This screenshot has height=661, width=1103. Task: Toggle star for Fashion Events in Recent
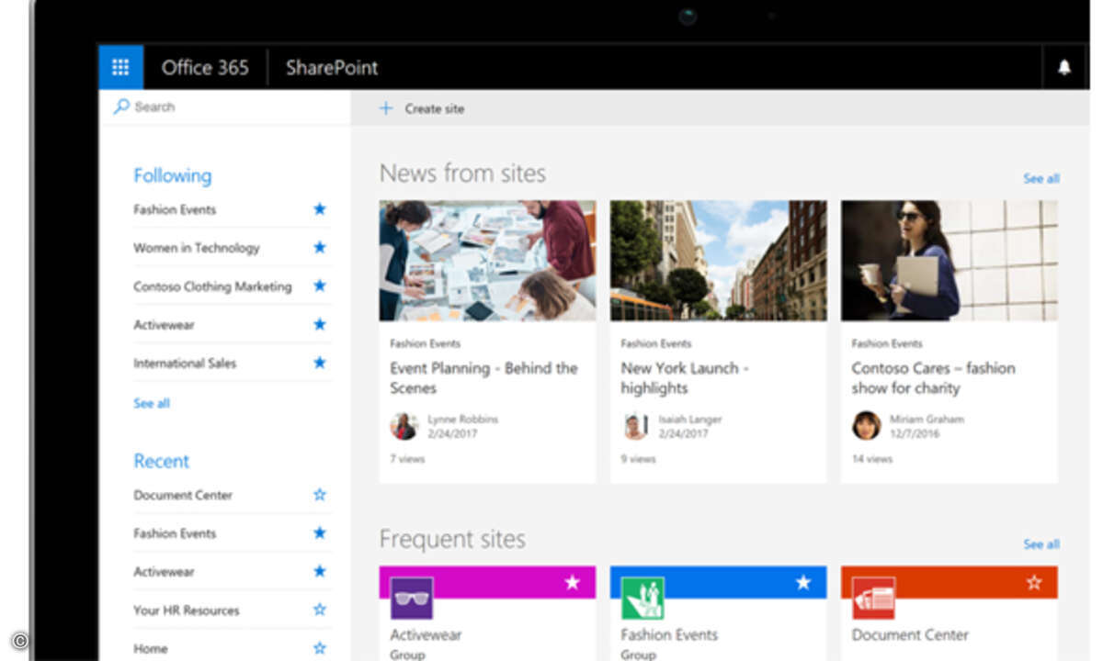click(x=320, y=533)
